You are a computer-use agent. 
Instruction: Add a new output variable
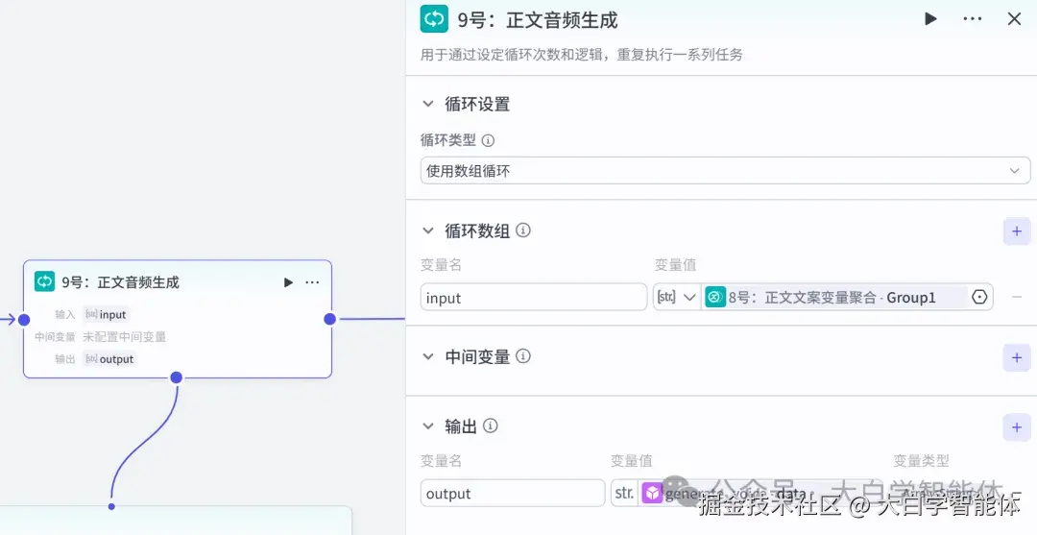(x=1017, y=427)
